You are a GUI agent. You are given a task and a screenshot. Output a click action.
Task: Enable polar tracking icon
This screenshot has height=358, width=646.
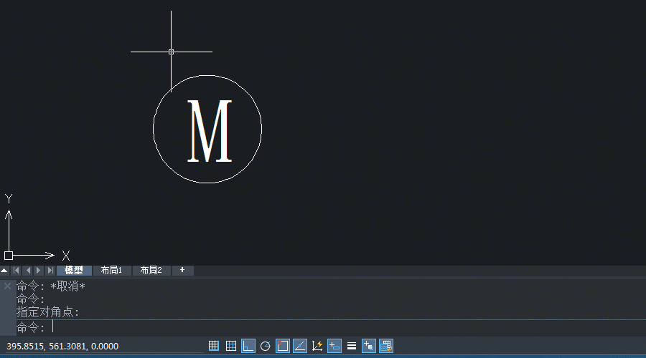click(x=266, y=346)
